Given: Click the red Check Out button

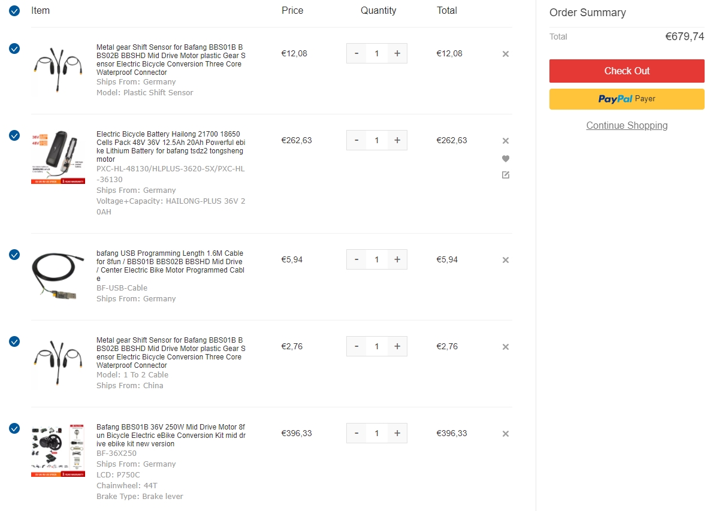Looking at the screenshot, I should 627,71.
